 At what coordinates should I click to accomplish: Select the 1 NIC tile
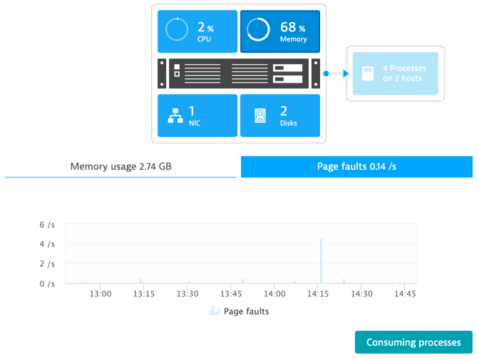coord(197,116)
